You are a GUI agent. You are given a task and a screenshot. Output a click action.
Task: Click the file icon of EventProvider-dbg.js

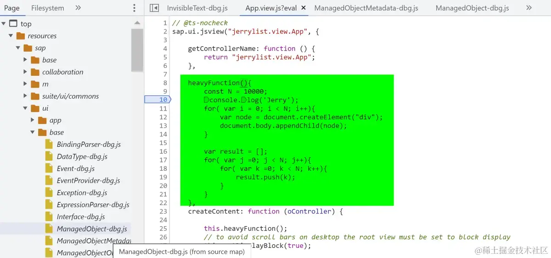(x=49, y=180)
